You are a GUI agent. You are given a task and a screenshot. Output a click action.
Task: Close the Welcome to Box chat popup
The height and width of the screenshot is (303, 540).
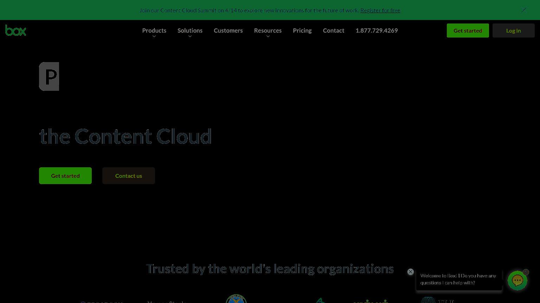[x=410, y=272]
